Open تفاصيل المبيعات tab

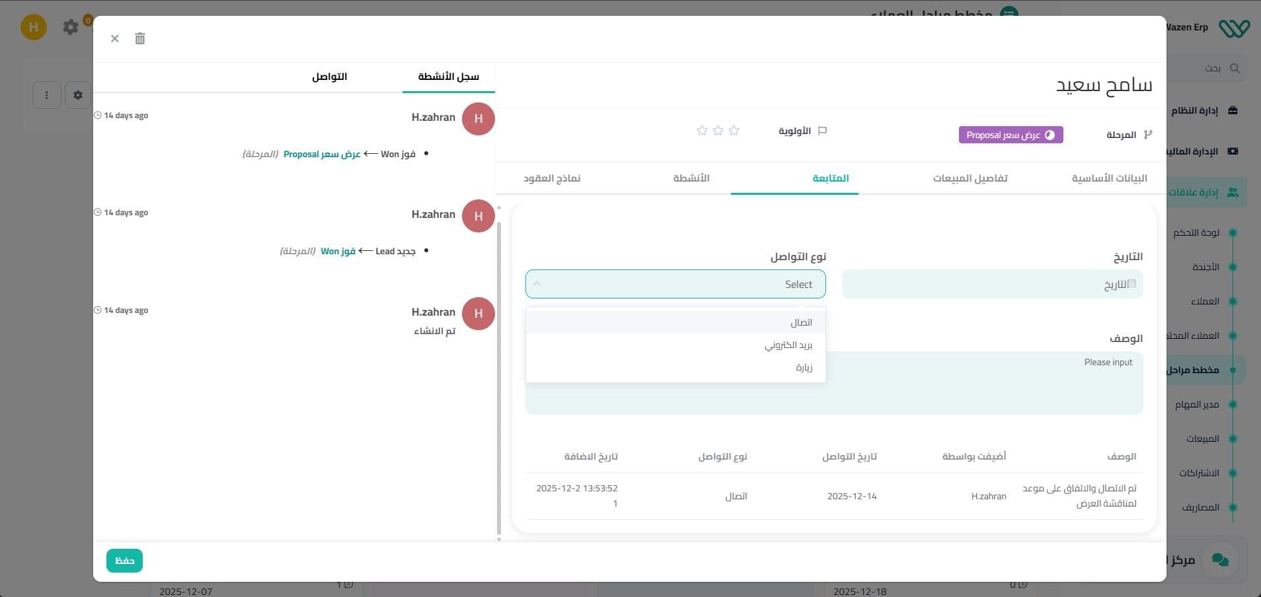(x=970, y=178)
